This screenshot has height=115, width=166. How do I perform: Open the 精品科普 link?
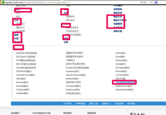118,13
